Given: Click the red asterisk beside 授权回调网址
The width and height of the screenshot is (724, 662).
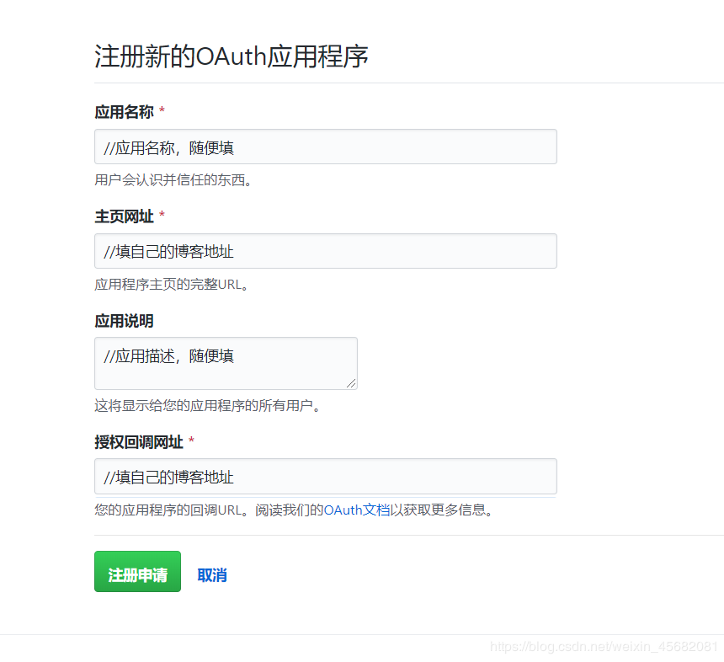Looking at the screenshot, I should click(190, 439).
